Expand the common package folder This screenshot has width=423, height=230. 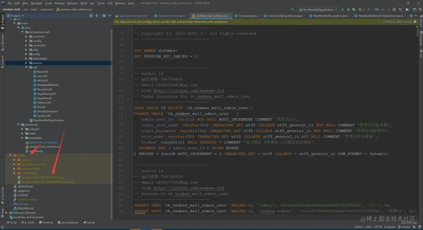(26, 36)
